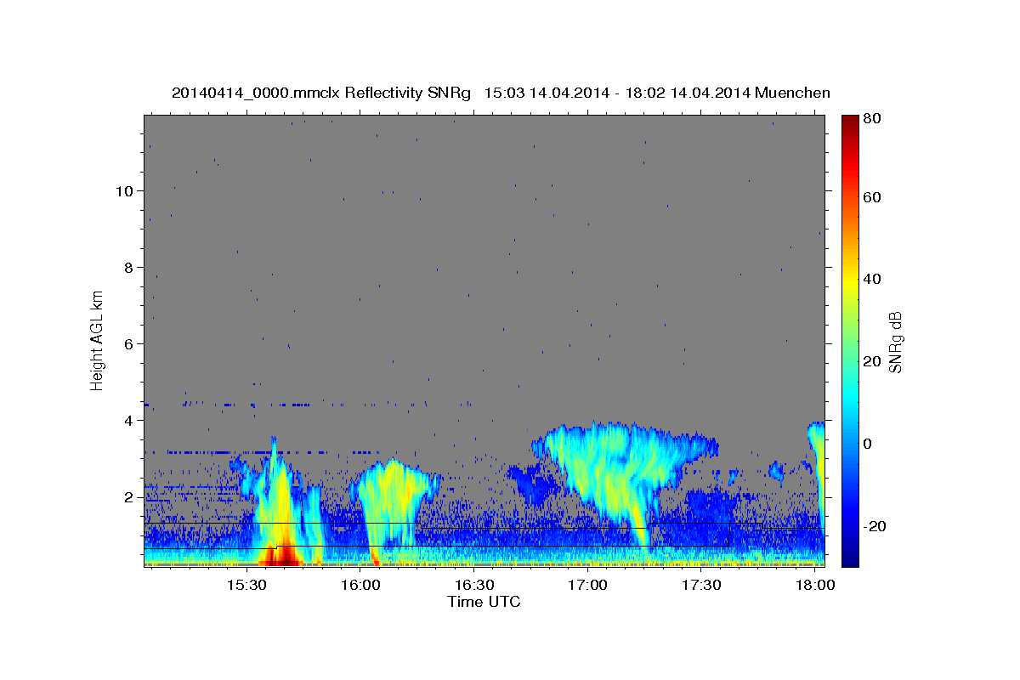Click the colorbar value -20
The image size is (1020, 680).
point(874,526)
